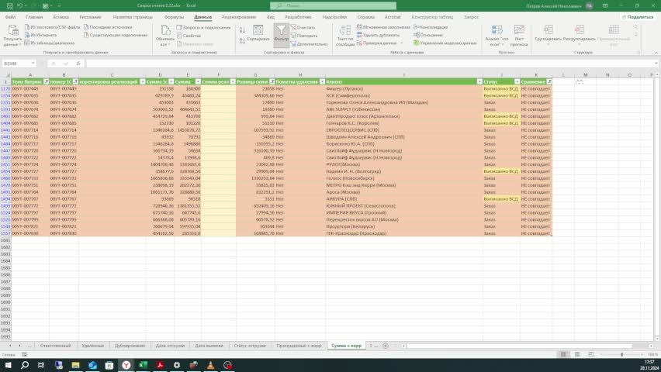Open Windows taskbar search

pyautogui.click(x=25, y=365)
